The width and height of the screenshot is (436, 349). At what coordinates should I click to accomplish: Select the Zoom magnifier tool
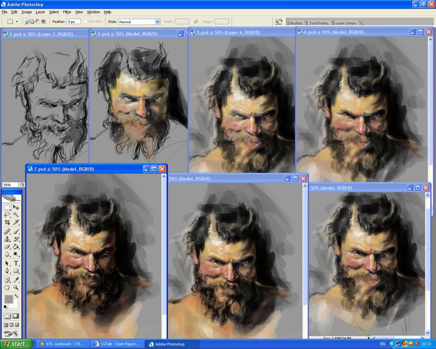click(x=16, y=287)
